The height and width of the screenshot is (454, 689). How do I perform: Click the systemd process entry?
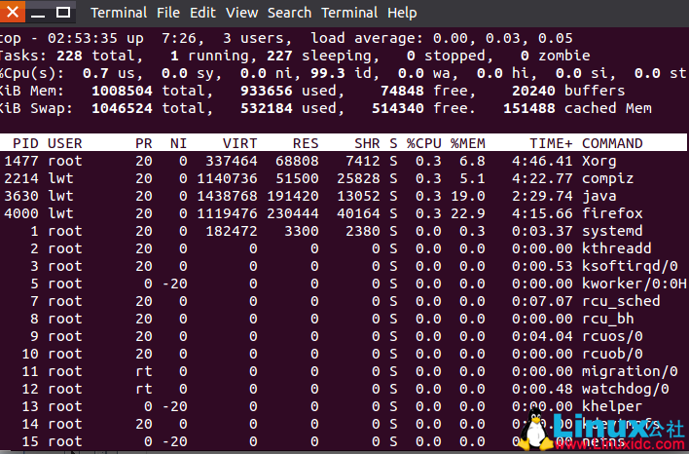[612, 231]
